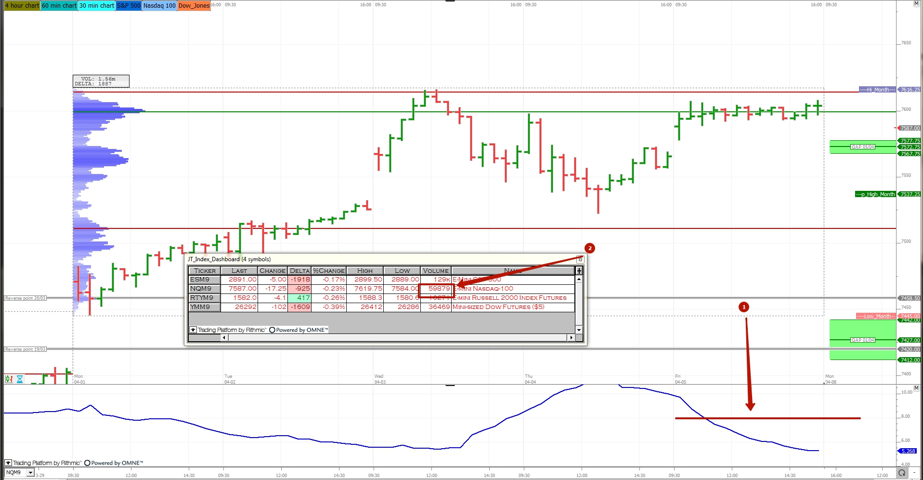Image resolution: width=923 pixels, height=480 pixels.
Task: Click the blue hourglass timeframe icon
Action: click(20, 379)
